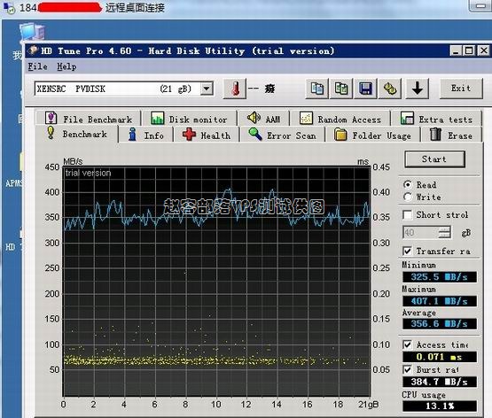
Task: Open options via the gears icon
Action: pos(390,89)
